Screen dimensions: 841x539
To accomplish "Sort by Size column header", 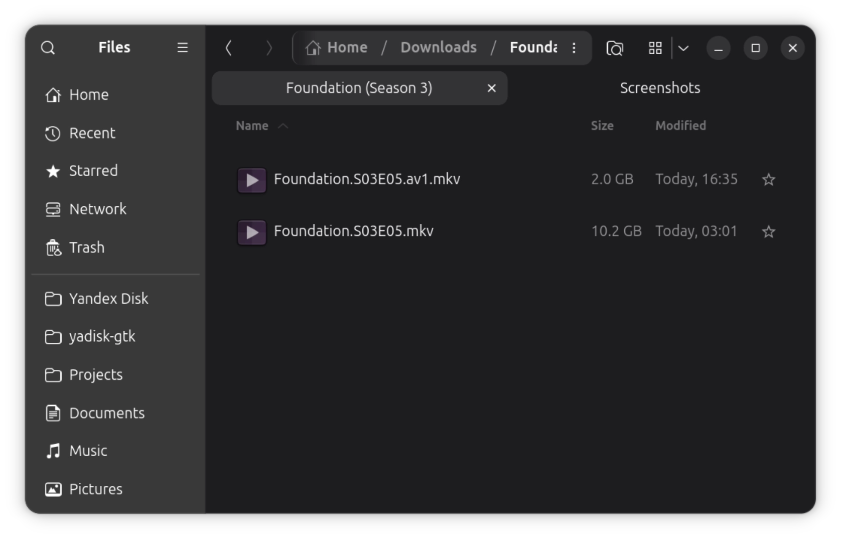I will (602, 125).
